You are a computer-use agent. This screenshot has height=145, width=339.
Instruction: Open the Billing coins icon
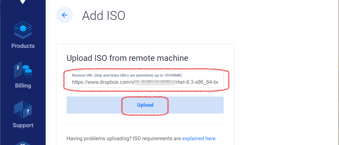[x=23, y=70]
